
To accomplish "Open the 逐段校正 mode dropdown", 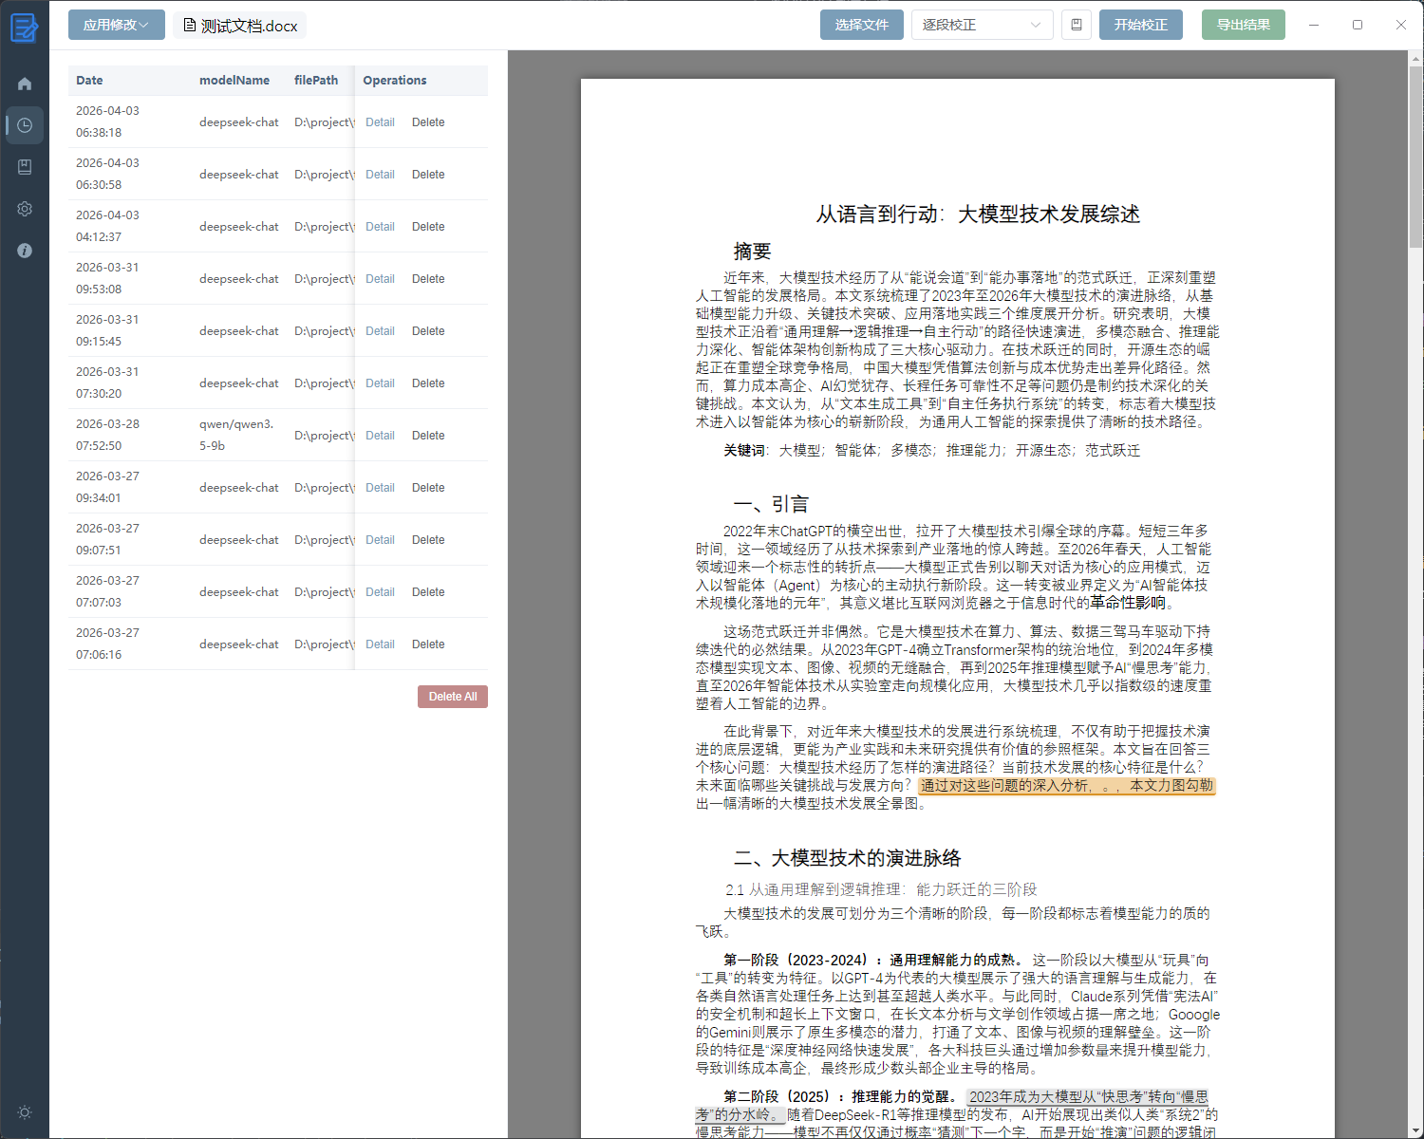I will point(983,25).
